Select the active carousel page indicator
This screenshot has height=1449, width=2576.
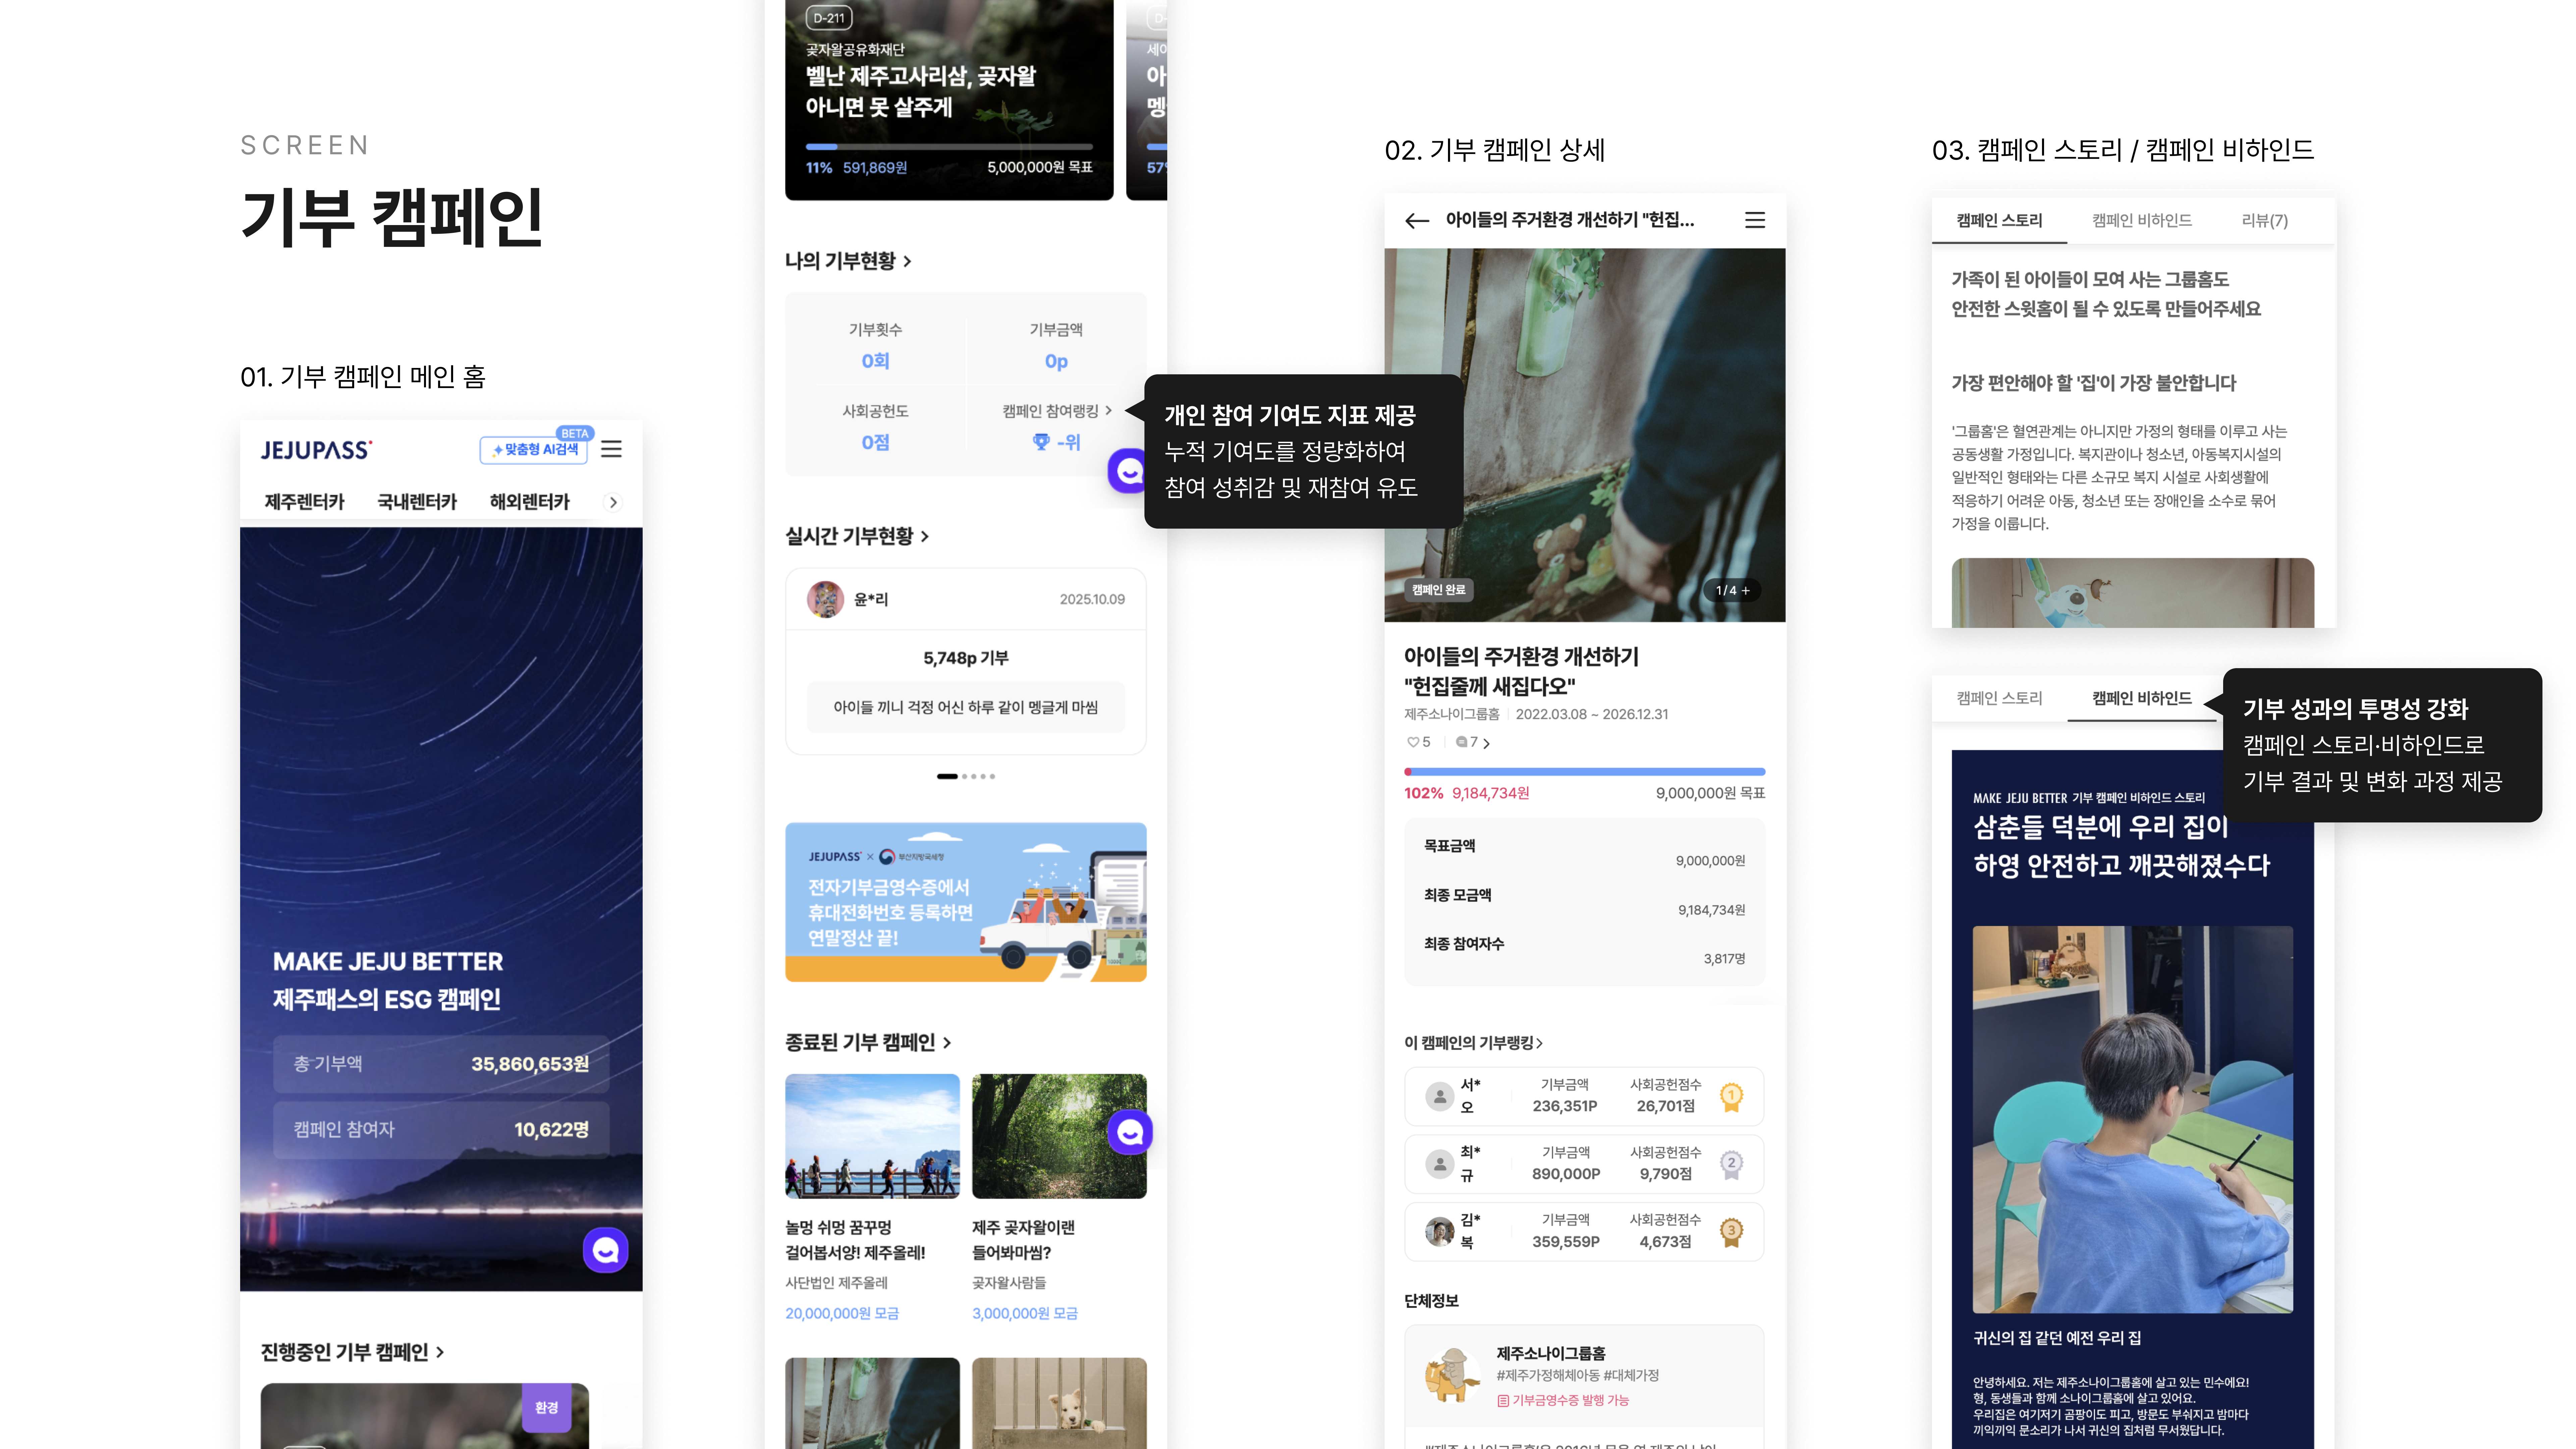[x=947, y=776]
